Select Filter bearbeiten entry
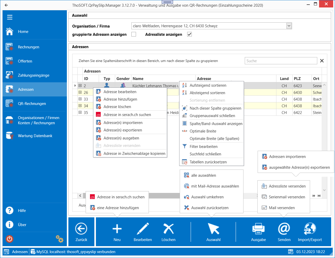The height and width of the screenshot is (258, 335). tap(211, 147)
